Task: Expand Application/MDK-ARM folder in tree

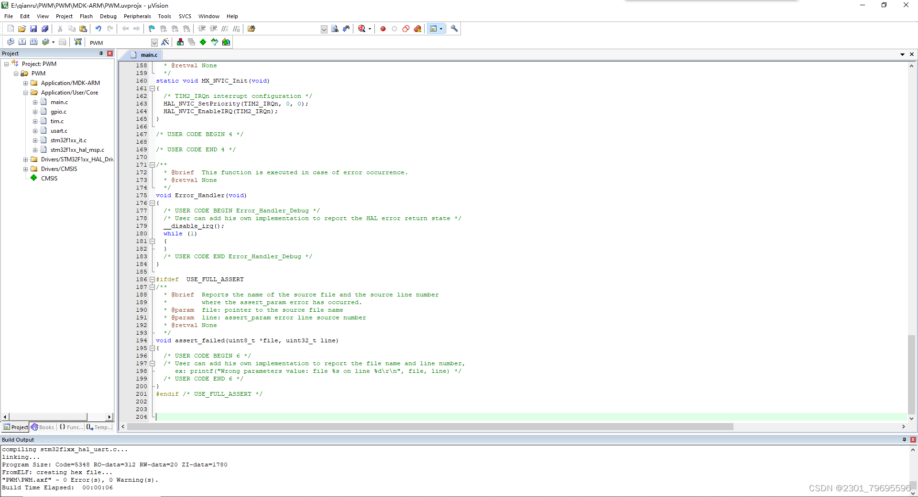Action: [x=25, y=83]
